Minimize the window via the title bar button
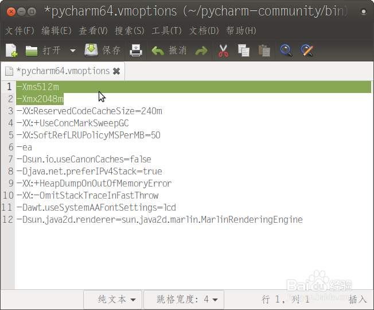Viewport: 374px width, 310px height. 22,11
